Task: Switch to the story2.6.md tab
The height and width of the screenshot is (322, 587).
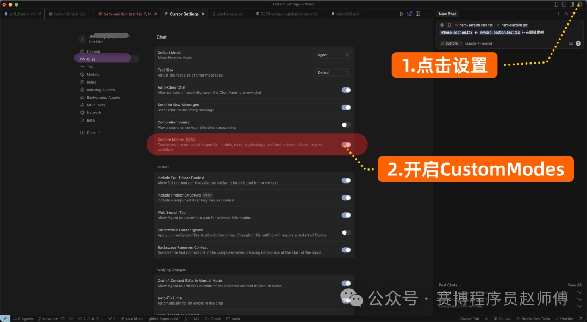Action: (x=347, y=14)
